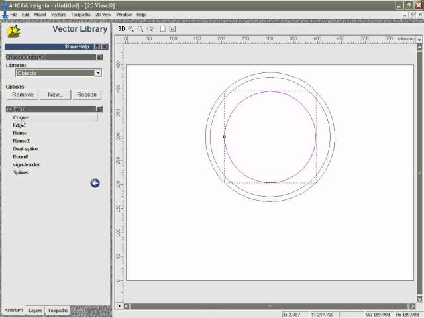Click the Show Help question mark icon

point(97,46)
